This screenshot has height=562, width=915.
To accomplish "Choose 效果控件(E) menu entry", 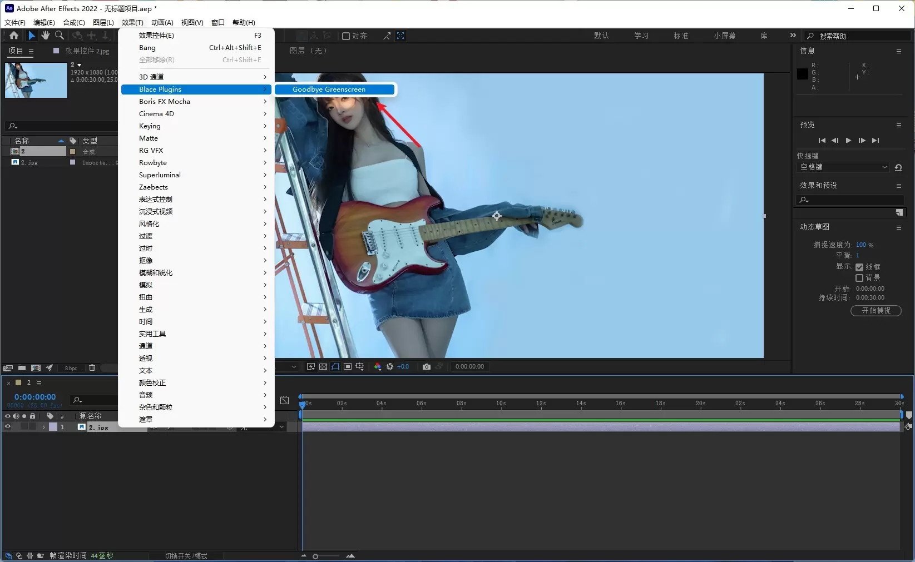I will click(x=196, y=36).
